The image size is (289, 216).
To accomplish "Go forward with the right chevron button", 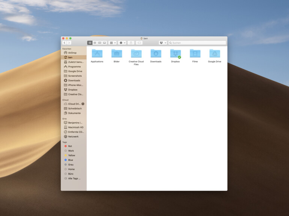I will pos(69,43).
